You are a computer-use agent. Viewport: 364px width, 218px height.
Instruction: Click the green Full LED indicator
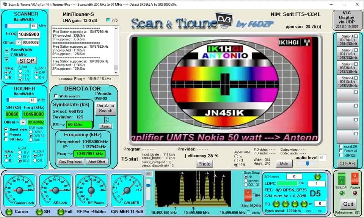pyautogui.click(x=61, y=212)
